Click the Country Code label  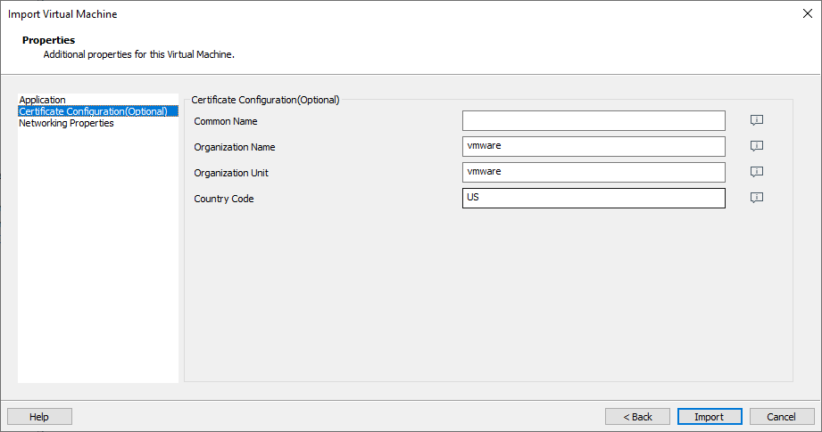(x=224, y=199)
